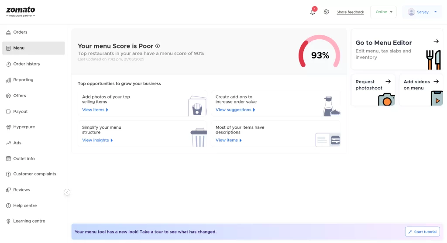The width and height of the screenshot is (447, 243).
Task: Click the camera icon on Request photoshoot
Action: [386, 100]
